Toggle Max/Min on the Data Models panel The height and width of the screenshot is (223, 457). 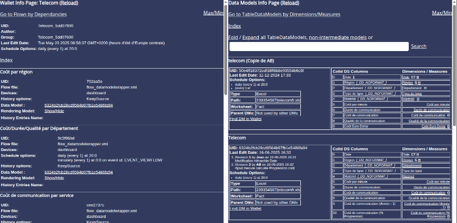[442, 13]
